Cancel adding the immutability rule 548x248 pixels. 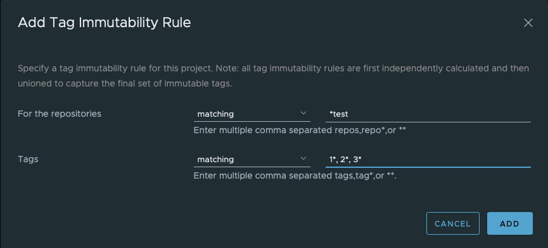452,223
